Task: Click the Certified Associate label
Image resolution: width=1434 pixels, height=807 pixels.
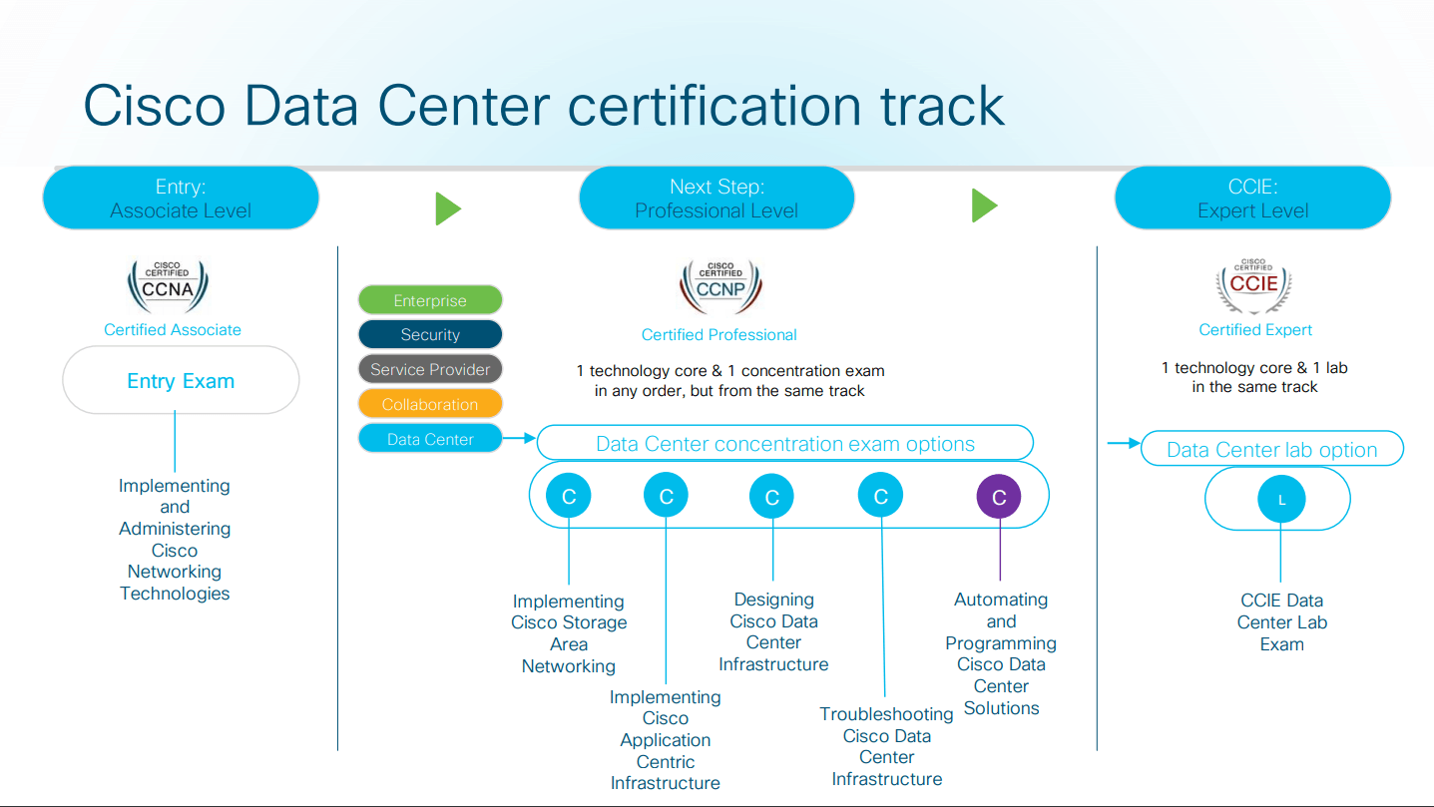Action: click(x=173, y=329)
